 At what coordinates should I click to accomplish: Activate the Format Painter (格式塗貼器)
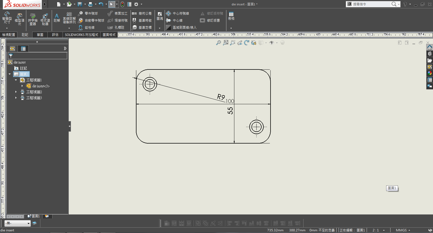45,19
